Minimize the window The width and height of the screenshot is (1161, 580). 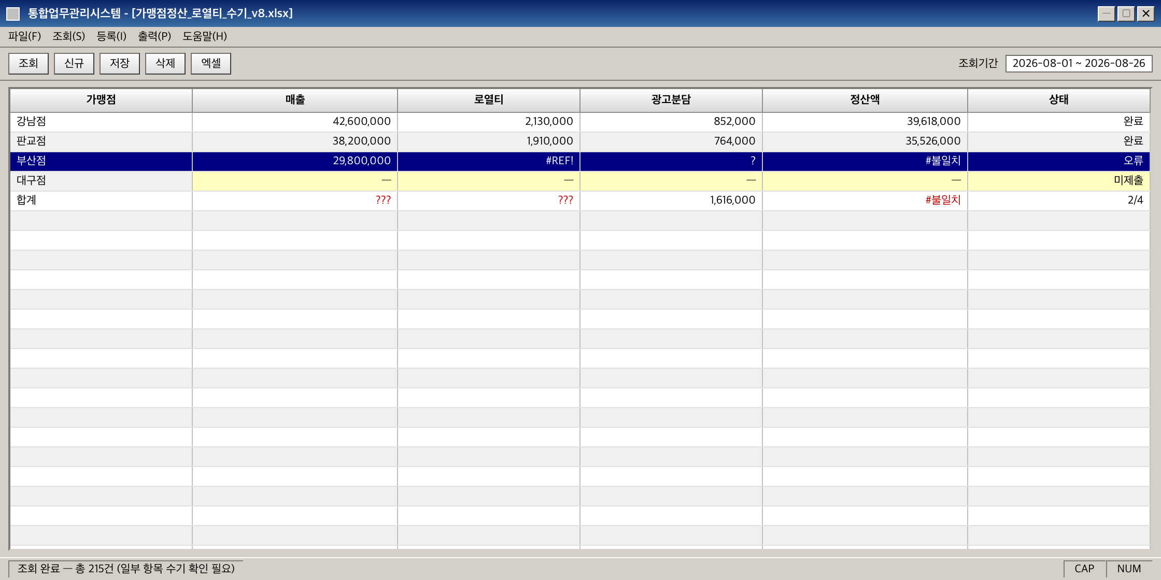(1107, 13)
